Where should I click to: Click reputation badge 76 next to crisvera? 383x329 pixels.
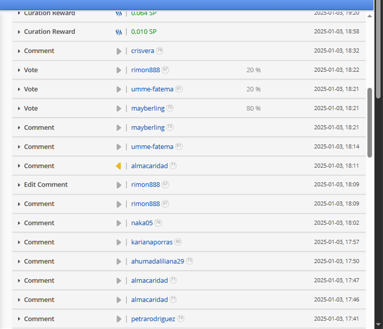pyautogui.click(x=159, y=51)
